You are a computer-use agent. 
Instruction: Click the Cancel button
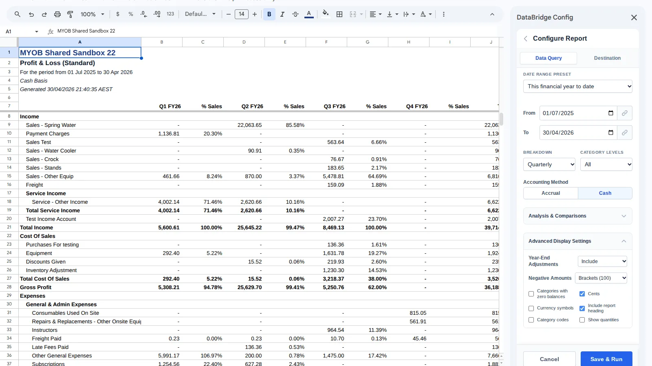tap(549, 359)
